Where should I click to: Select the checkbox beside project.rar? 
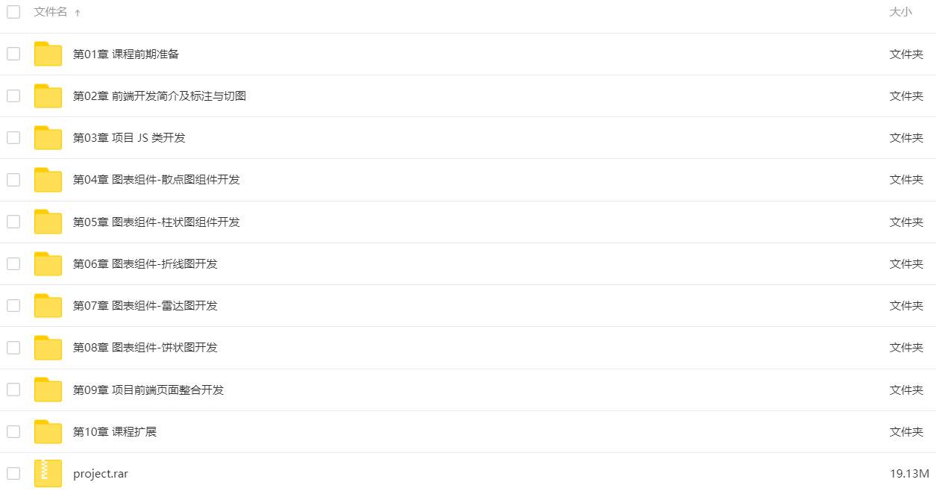(13, 473)
